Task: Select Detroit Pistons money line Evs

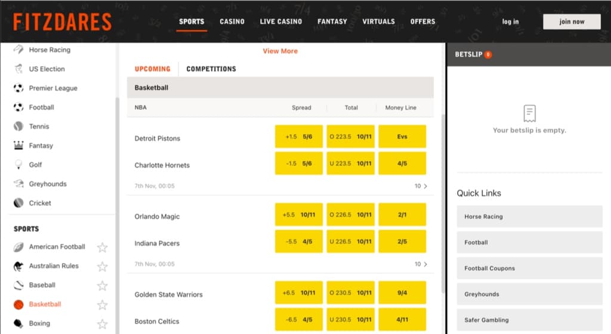Action: (x=402, y=137)
